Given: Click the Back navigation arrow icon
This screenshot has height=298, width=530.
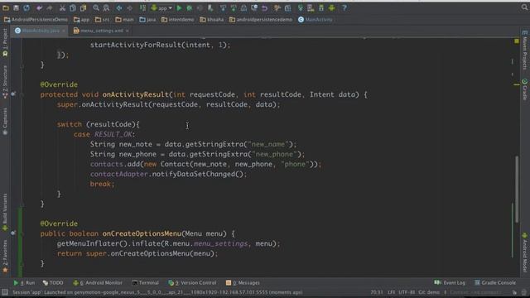Looking at the screenshot, I should pyautogui.click(x=119, y=7).
